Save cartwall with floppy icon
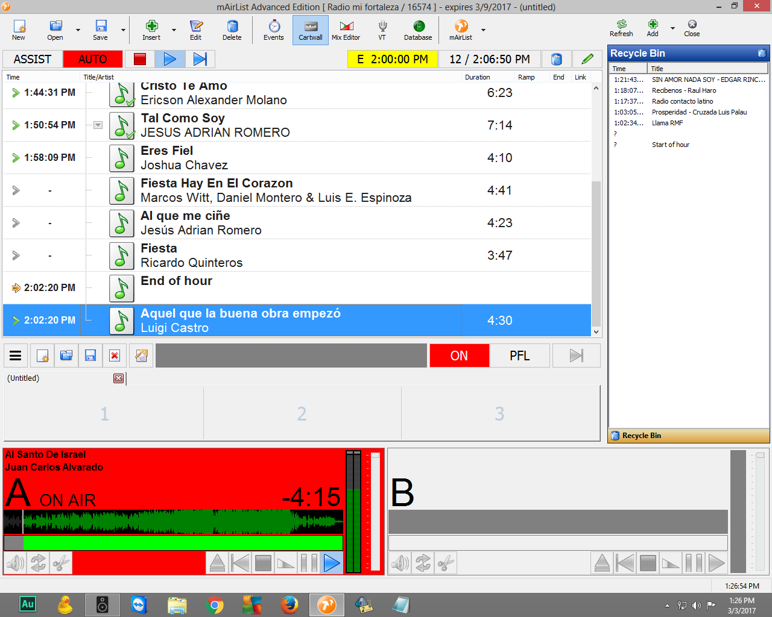The image size is (772, 617). pos(90,355)
